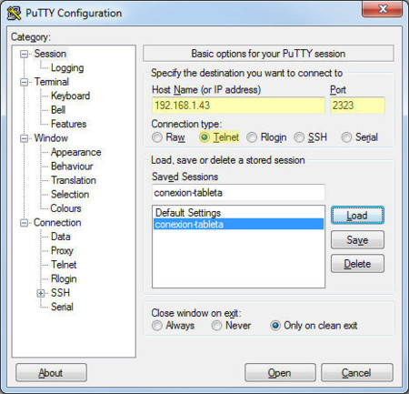Click the Port number field
Screen dimensions: 409x394
pyautogui.click(x=357, y=106)
